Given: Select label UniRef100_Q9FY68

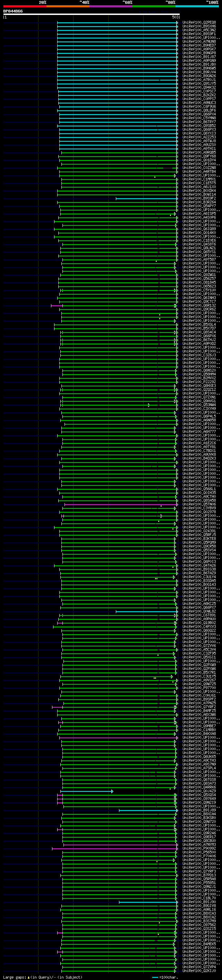Looking at the screenshot, I should [199, 156].
